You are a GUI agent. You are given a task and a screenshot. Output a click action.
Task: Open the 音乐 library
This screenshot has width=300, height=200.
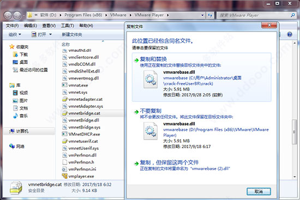20,116
